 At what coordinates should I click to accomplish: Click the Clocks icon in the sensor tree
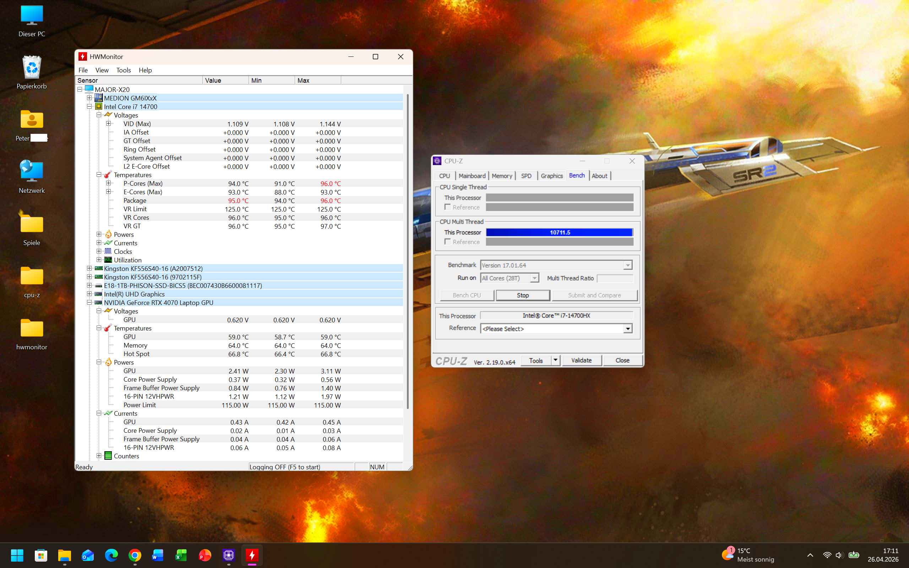[x=108, y=251]
